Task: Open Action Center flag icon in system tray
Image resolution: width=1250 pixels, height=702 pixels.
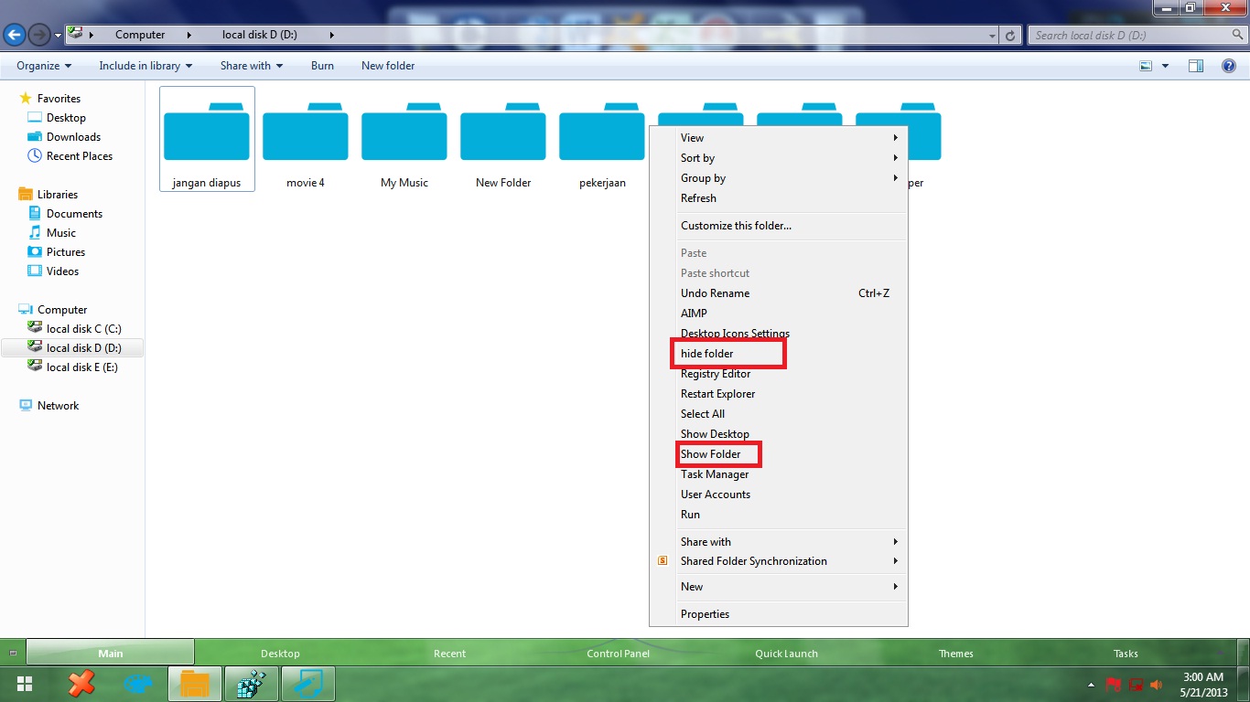Action: tap(1113, 684)
